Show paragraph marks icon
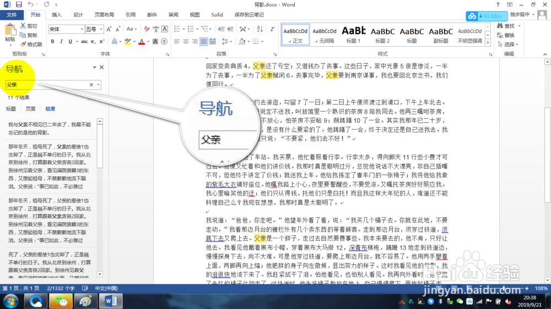551x309 pixels. [x=272, y=29]
